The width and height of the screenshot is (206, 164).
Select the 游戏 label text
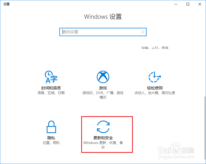click(103, 88)
